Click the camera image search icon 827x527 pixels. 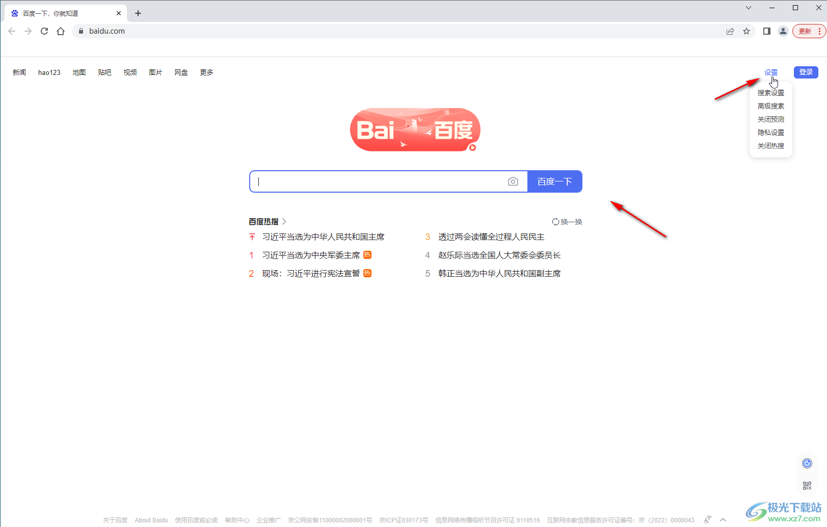(x=513, y=181)
